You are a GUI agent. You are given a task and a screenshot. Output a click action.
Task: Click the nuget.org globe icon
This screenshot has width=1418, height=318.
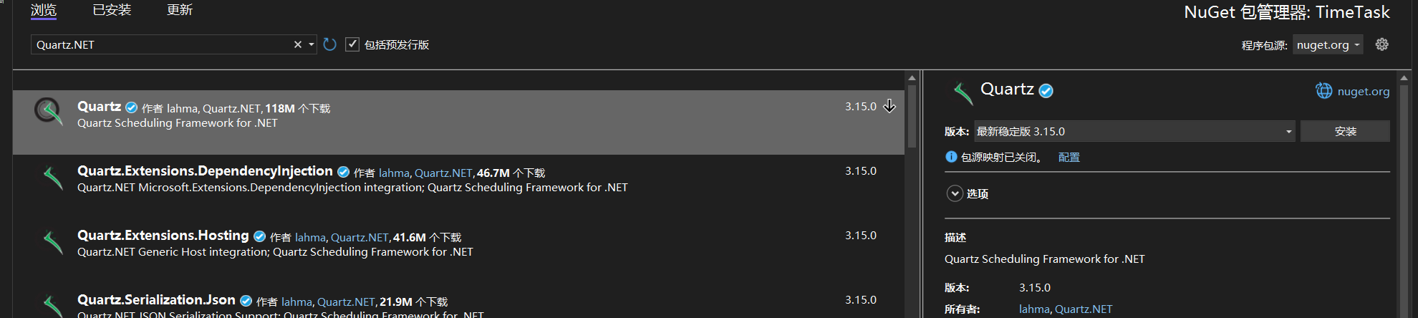pyautogui.click(x=1323, y=91)
